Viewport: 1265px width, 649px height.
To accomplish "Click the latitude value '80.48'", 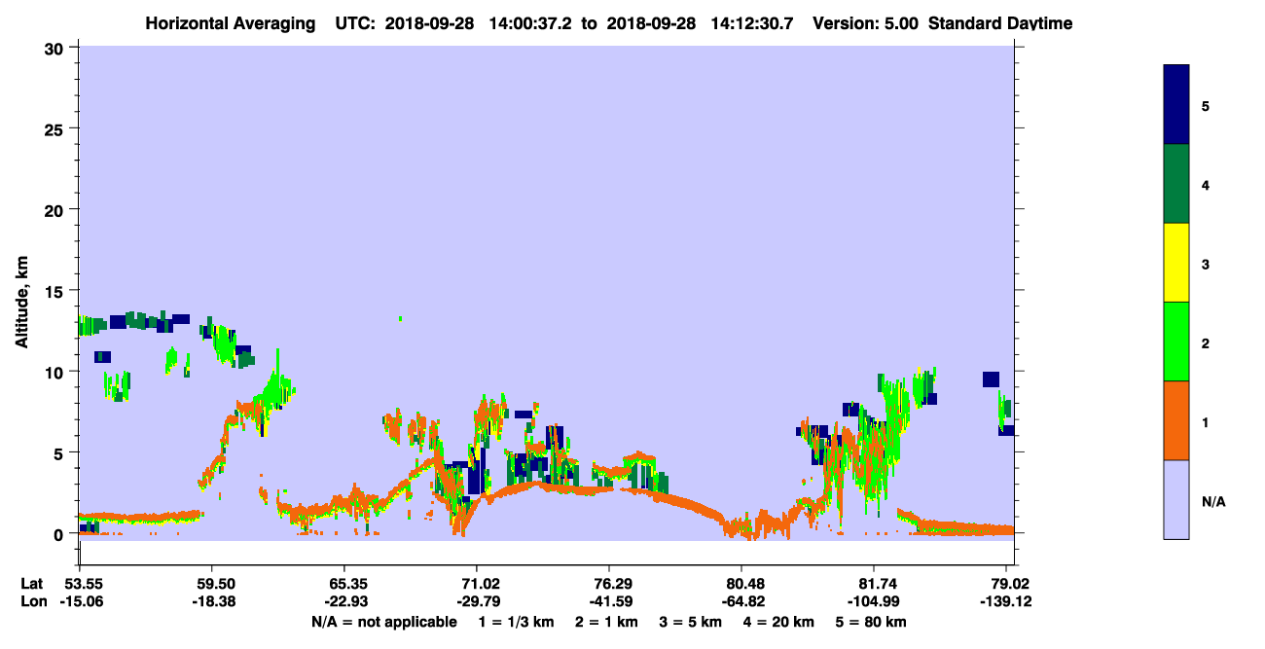I will [741, 584].
